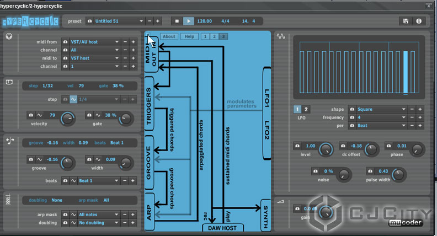Click MIDI learn icon for noise knob
The width and height of the screenshot is (437, 236).
click(x=316, y=171)
